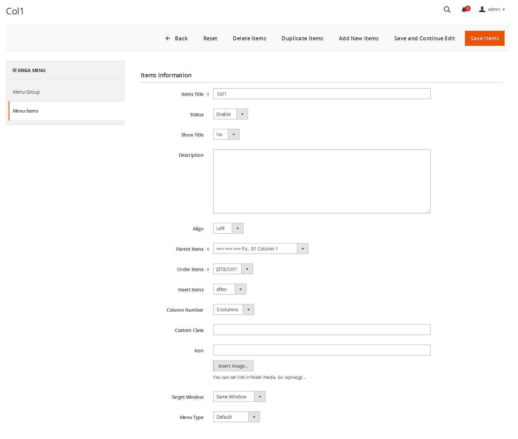Expand the Show Title dropdown
518x439 pixels.
click(x=226, y=135)
